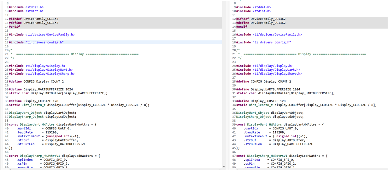Click '<ti/display/DisplayUart.h>' in left pane
Viewport: 388px width, 170px height.
pos(49,70)
